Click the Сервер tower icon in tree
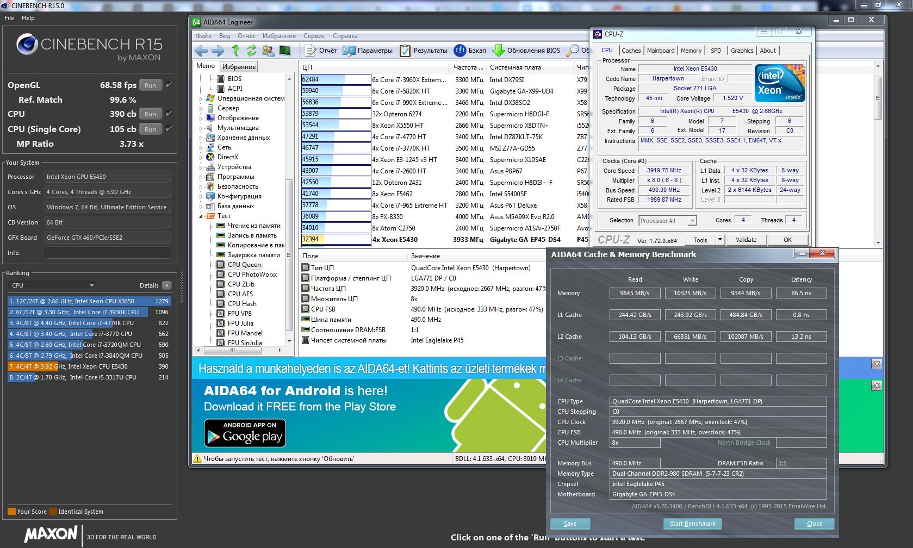 [210, 108]
